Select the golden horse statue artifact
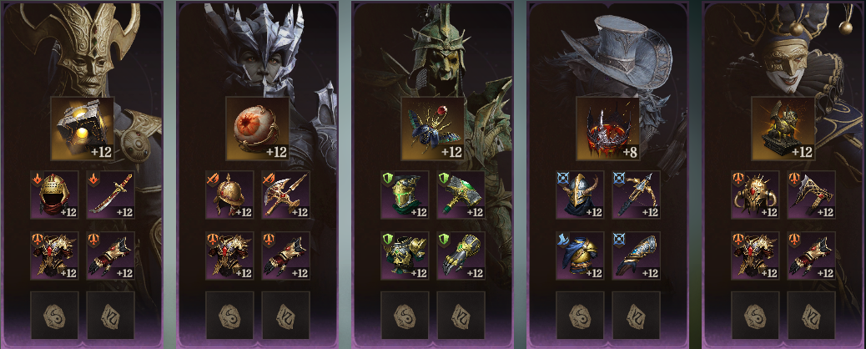The height and width of the screenshot is (349, 866). coord(783,129)
